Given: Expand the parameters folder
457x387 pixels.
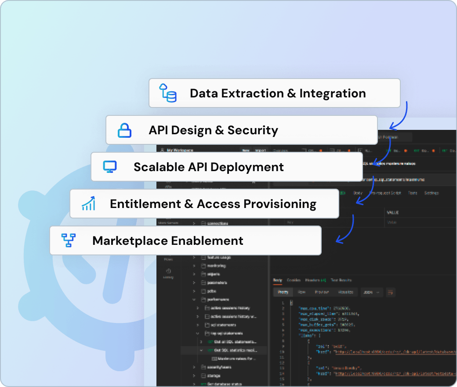Looking at the screenshot, I should (194, 283).
